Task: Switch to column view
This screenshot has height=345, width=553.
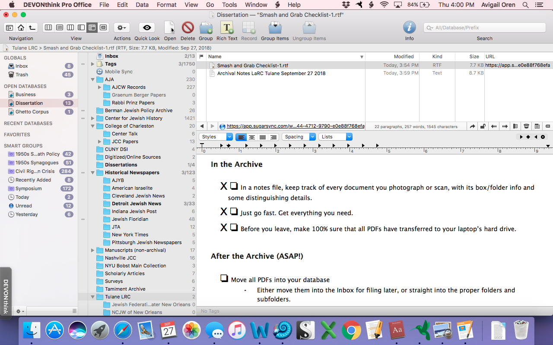Action: click(70, 28)
